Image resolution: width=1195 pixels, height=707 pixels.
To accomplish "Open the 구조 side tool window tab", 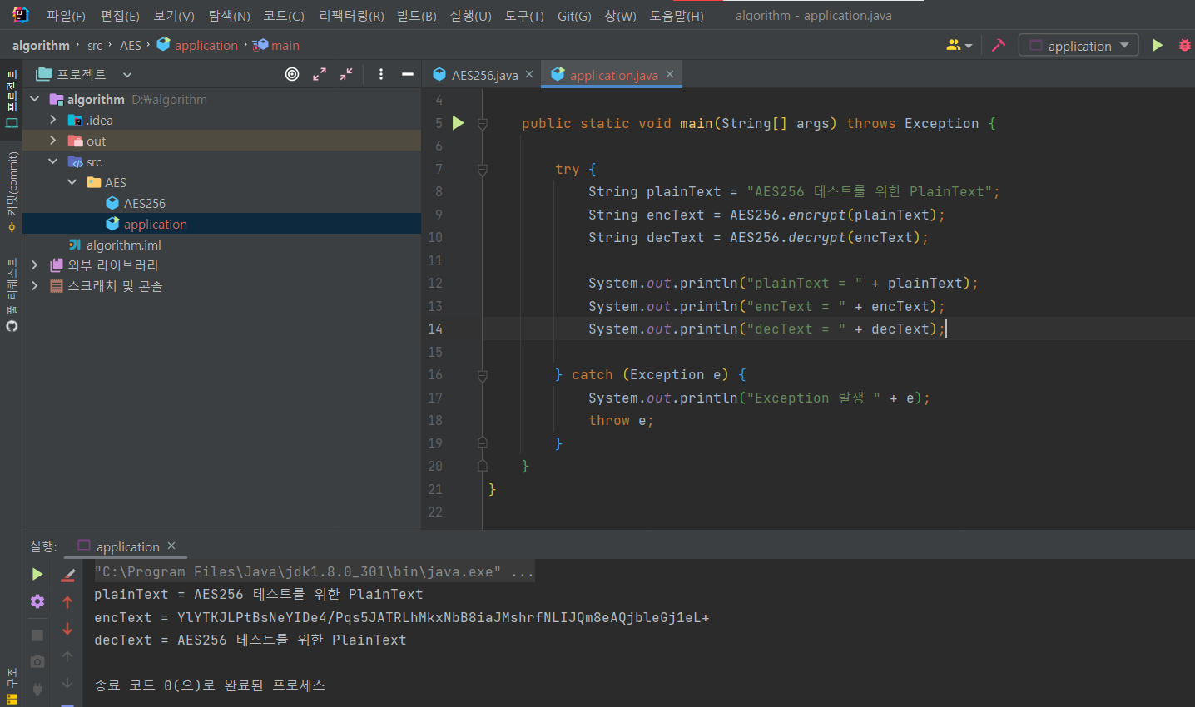I will (x=12, y=686).
